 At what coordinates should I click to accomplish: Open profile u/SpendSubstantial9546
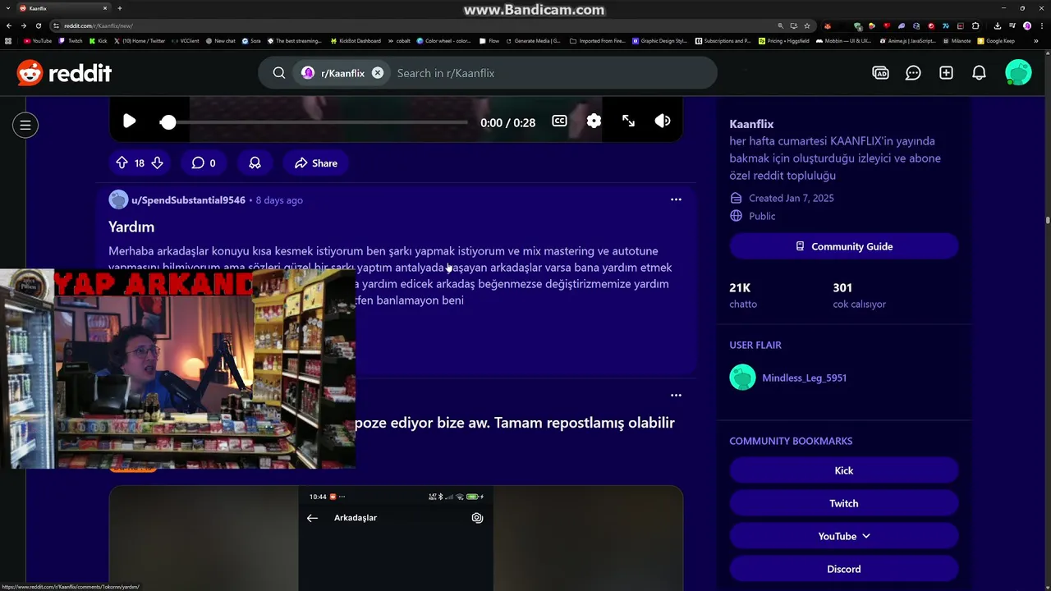[188, 200]
